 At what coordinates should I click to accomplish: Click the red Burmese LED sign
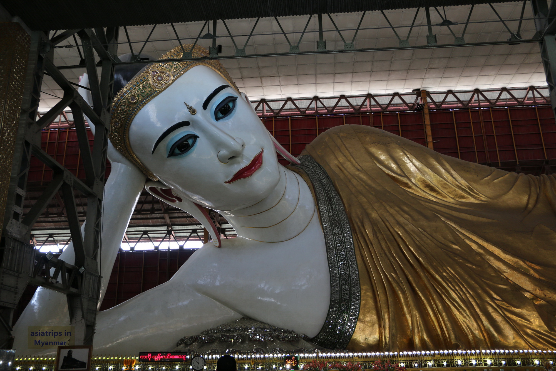tap(163, 357)
